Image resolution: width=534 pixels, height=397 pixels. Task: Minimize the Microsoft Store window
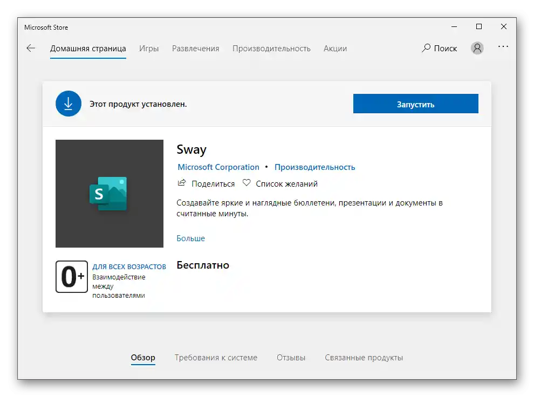[454, 26]
